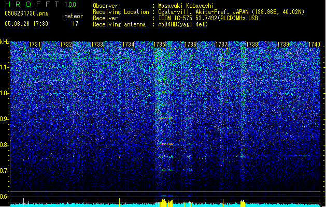
Task: Click the 0.9 frequency axis label
Action: point(4,119)
